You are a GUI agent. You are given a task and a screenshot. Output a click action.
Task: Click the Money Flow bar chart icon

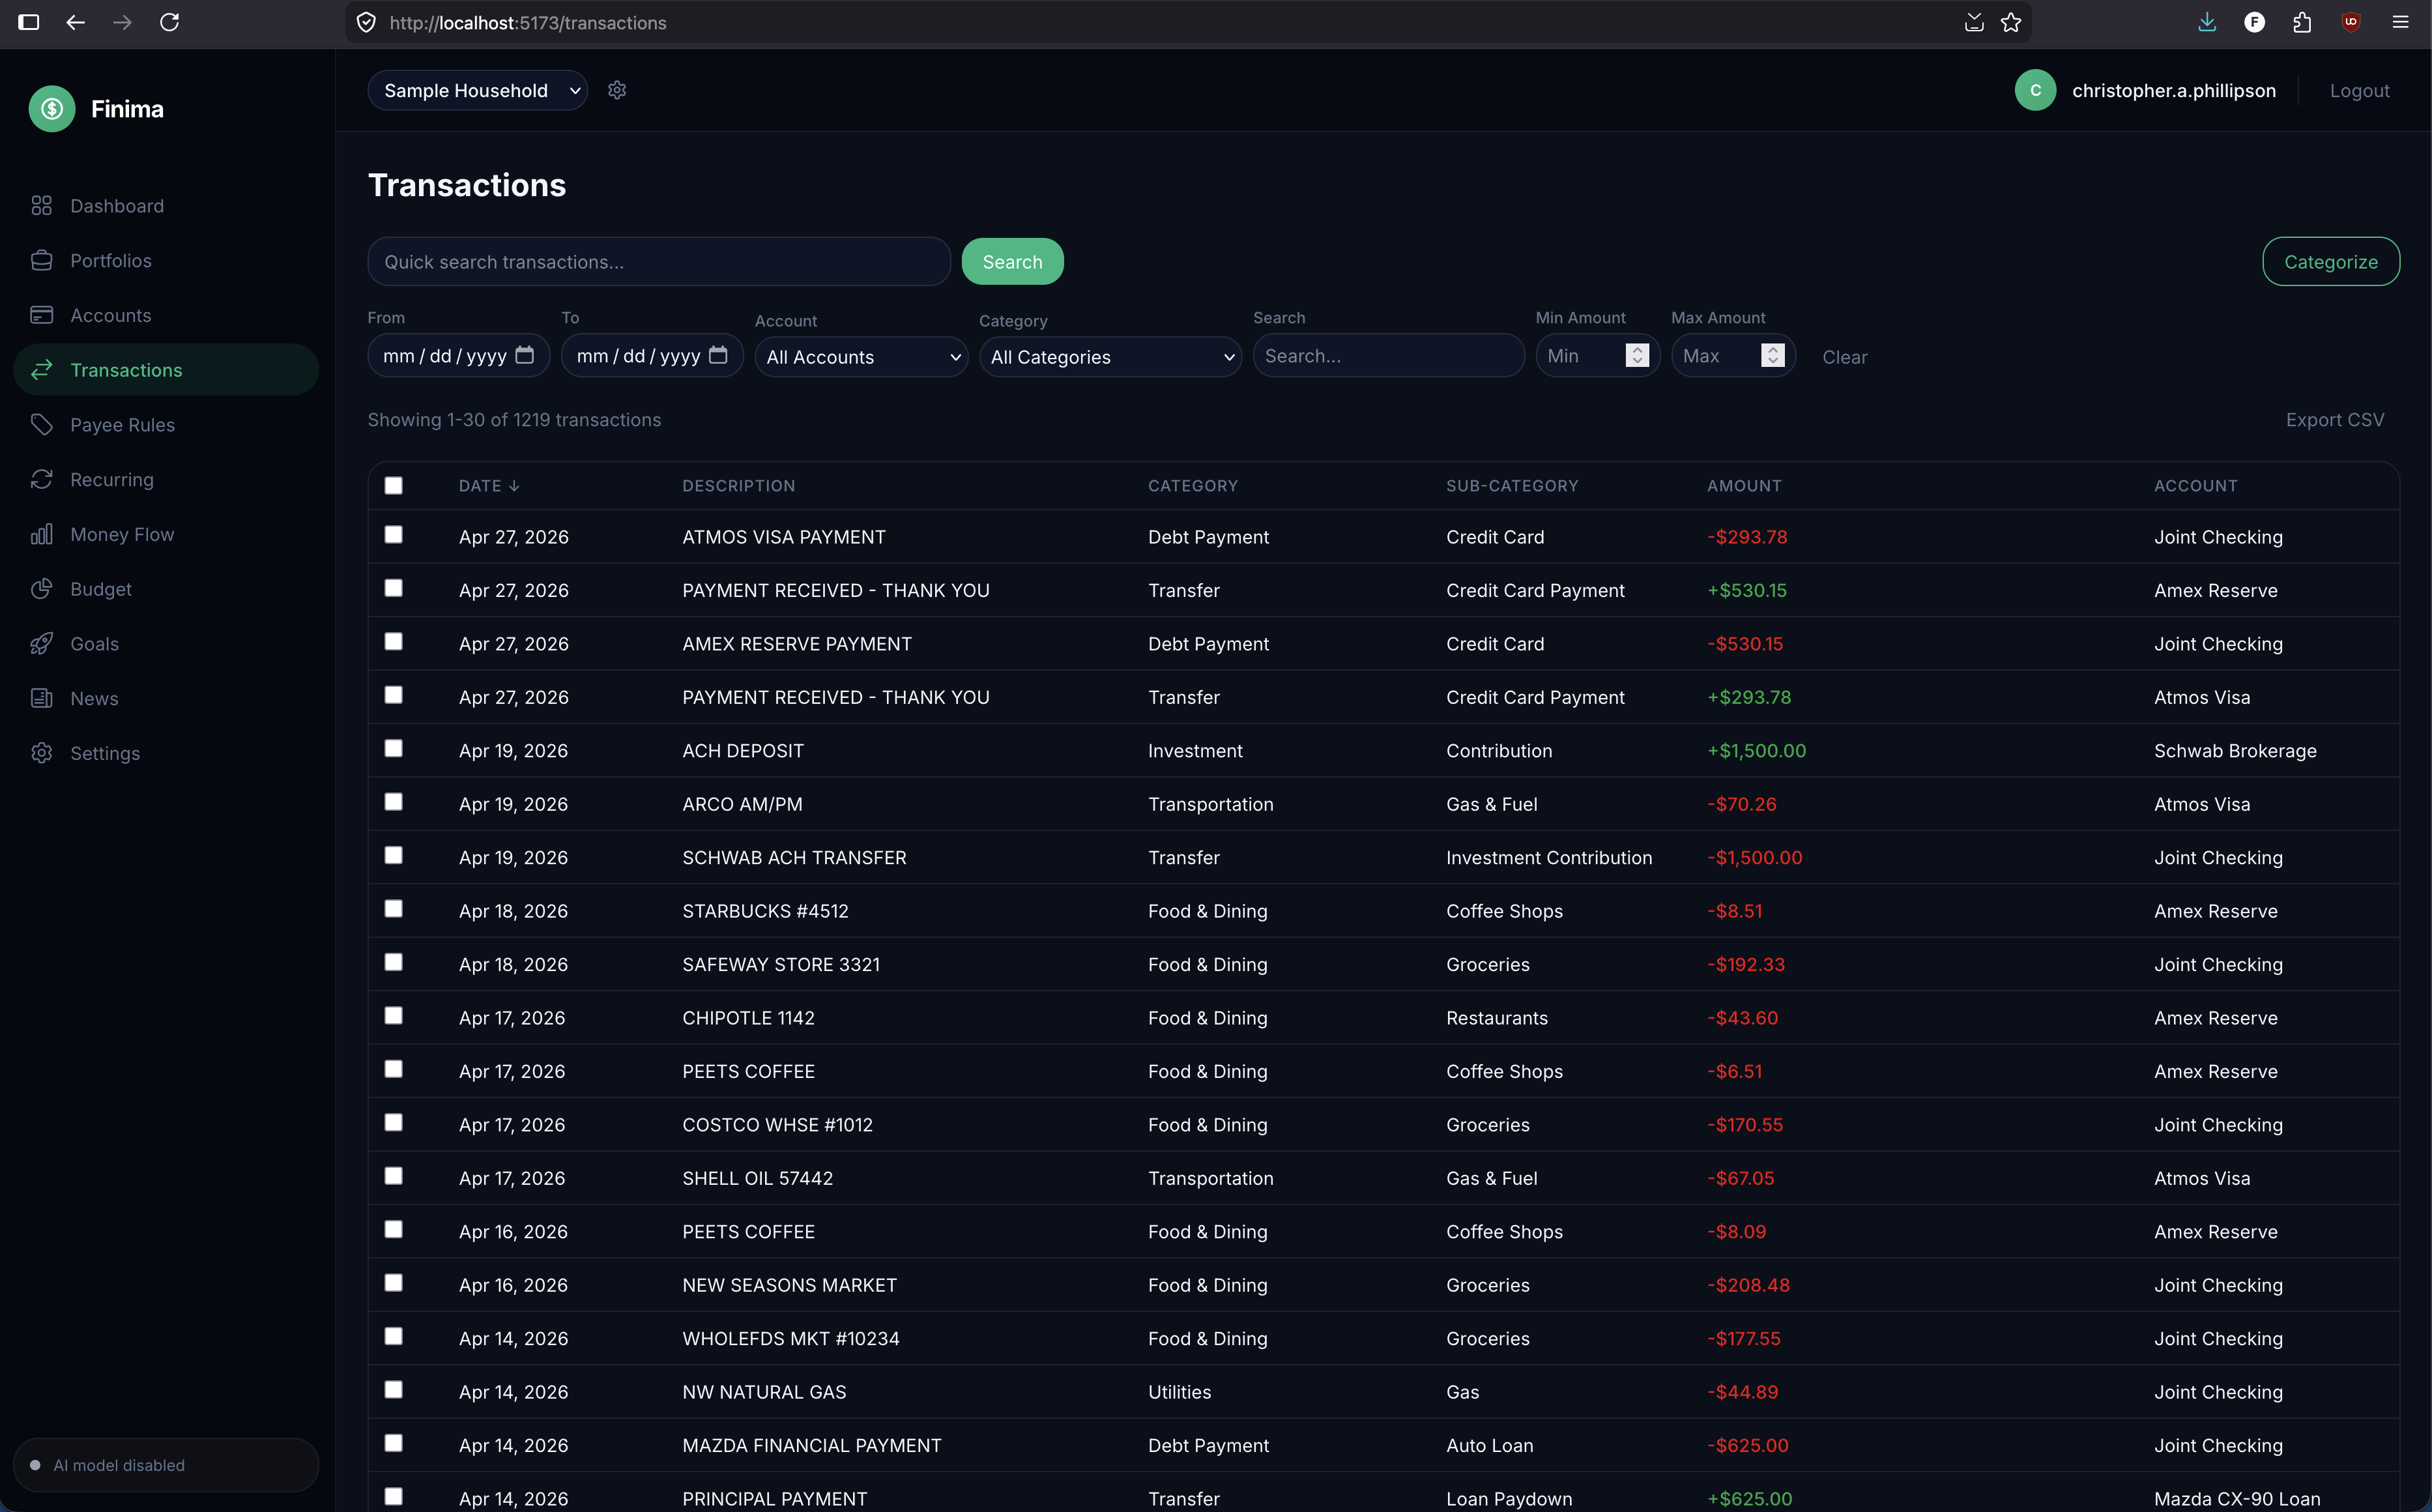41,534
